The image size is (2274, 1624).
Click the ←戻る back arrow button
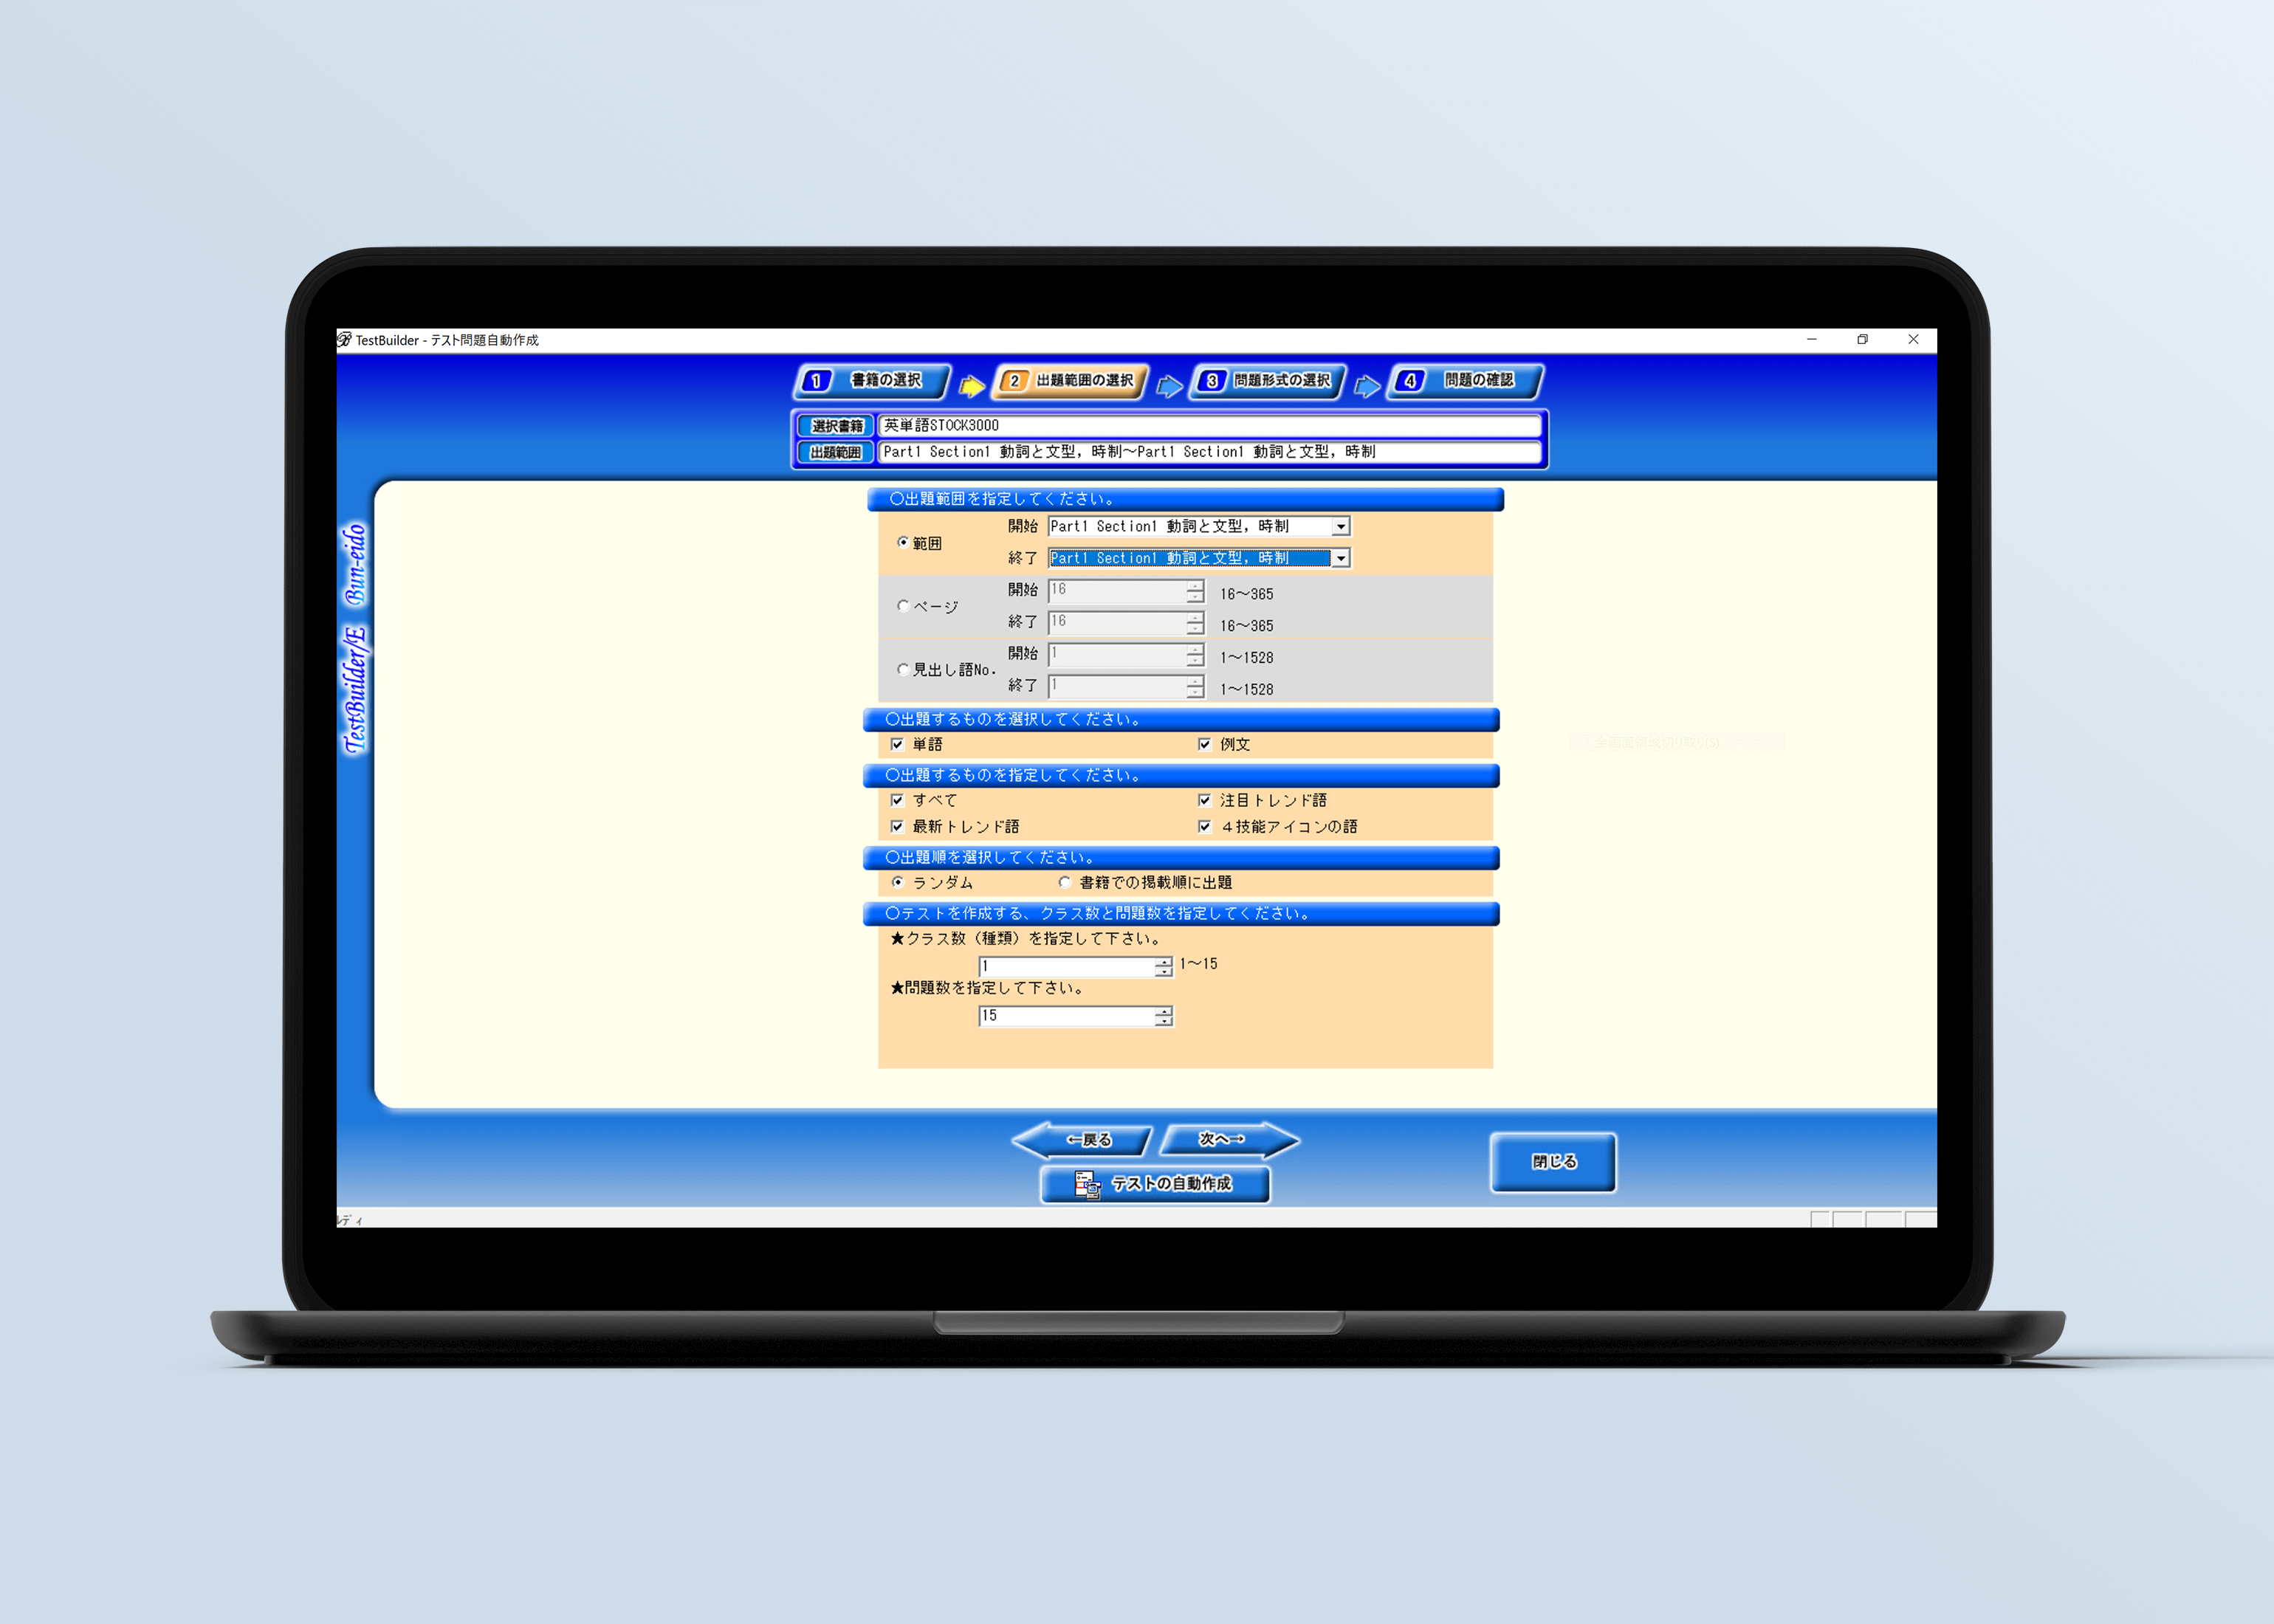click(x=1082, y=1139)
